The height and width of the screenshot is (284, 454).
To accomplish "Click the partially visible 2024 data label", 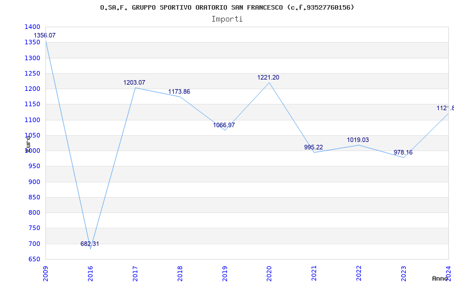I will [445, 108].
